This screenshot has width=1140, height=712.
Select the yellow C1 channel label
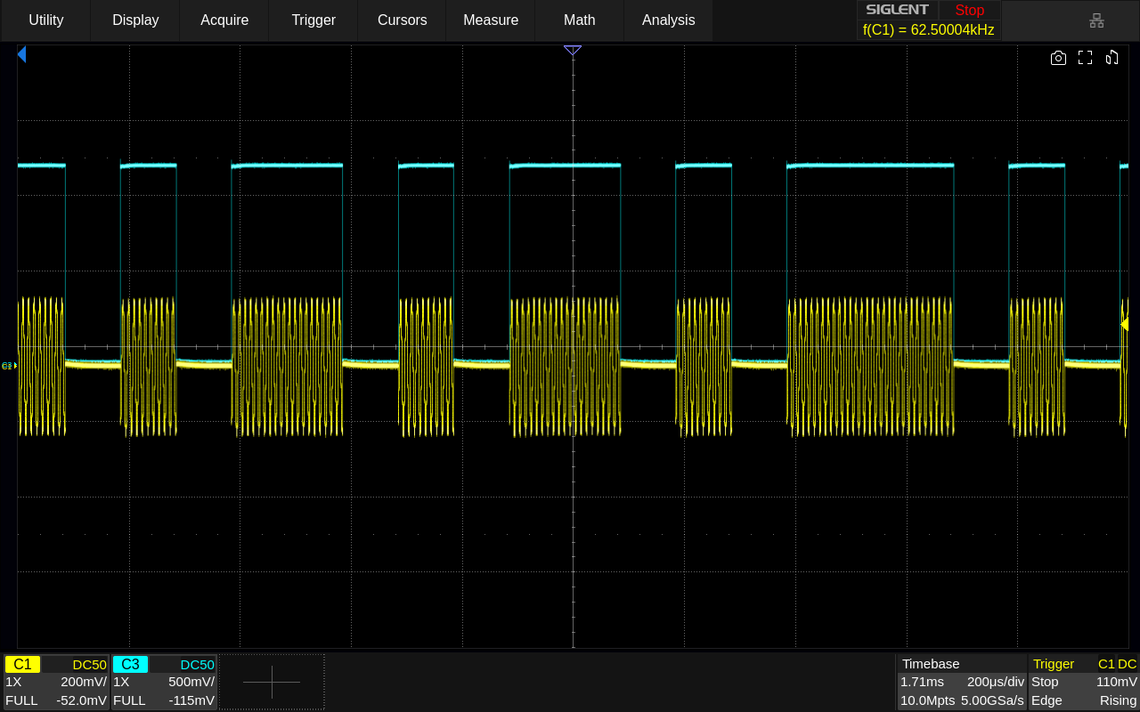[x=22, y=664]
